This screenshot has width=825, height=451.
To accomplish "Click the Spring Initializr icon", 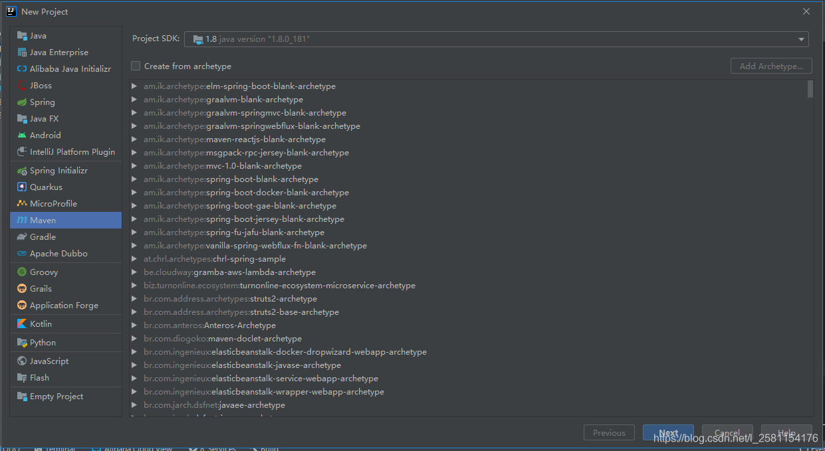I will [22, 171].
